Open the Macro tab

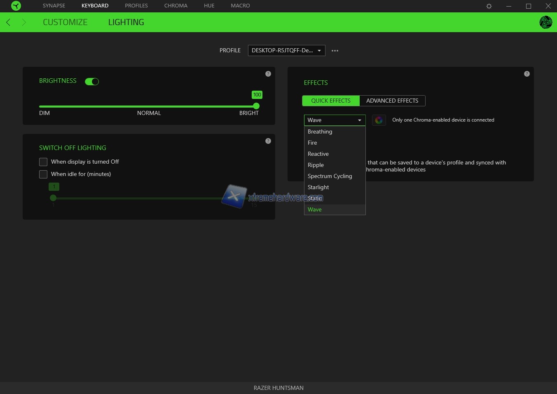[241, 6]
